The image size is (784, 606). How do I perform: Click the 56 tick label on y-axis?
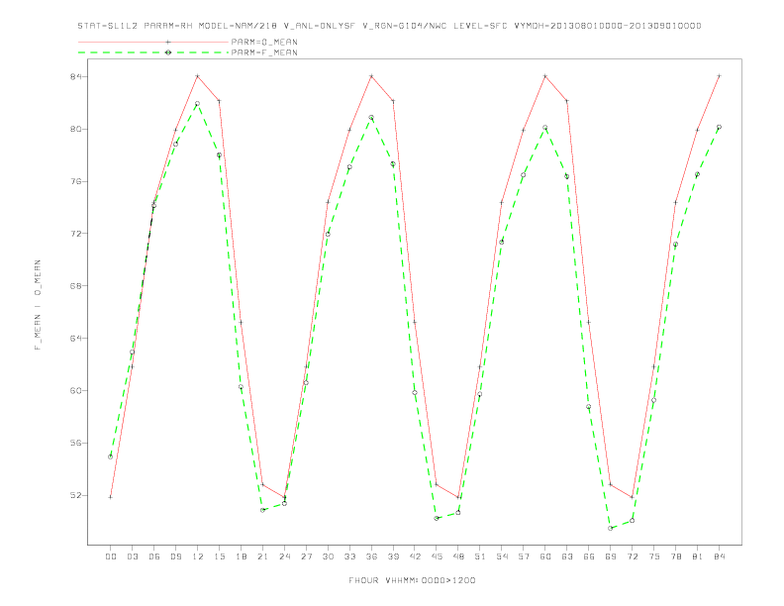point(75,443)
